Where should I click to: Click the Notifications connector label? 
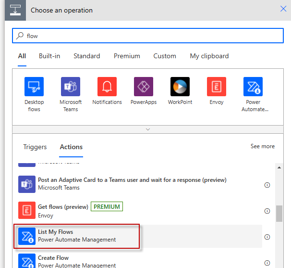point(107,102)
